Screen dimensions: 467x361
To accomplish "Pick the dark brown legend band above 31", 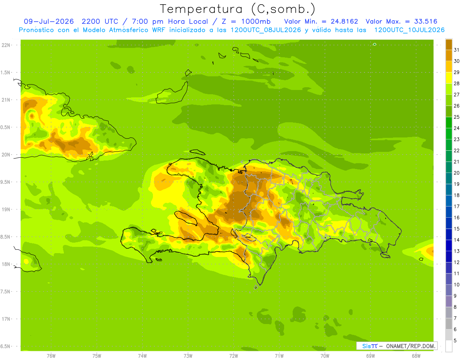I will coord(449,44).
